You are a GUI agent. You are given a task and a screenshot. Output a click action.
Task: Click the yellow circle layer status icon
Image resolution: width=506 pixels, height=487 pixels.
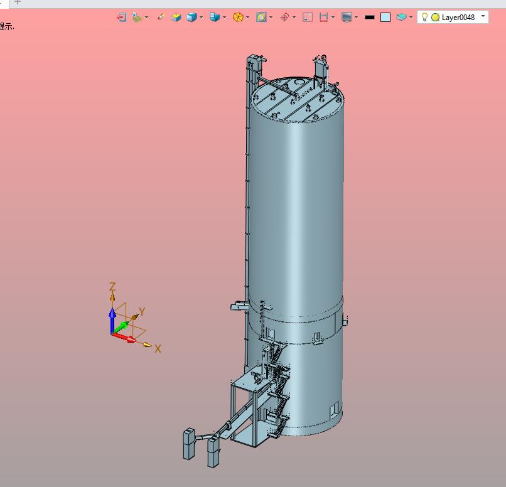(435, 18)
